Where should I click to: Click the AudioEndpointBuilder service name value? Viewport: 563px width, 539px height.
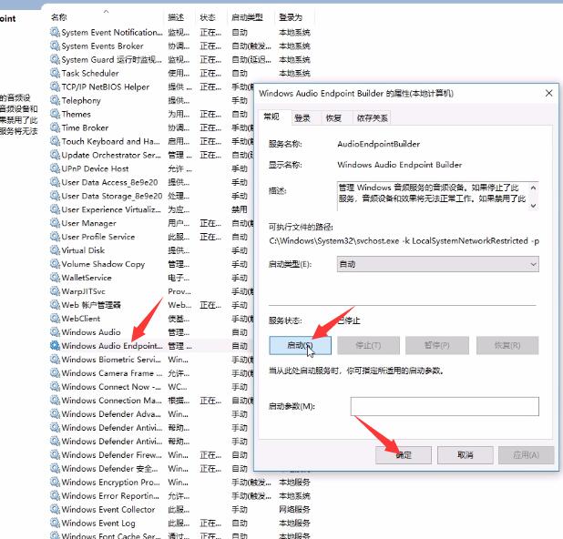[378, 144]
